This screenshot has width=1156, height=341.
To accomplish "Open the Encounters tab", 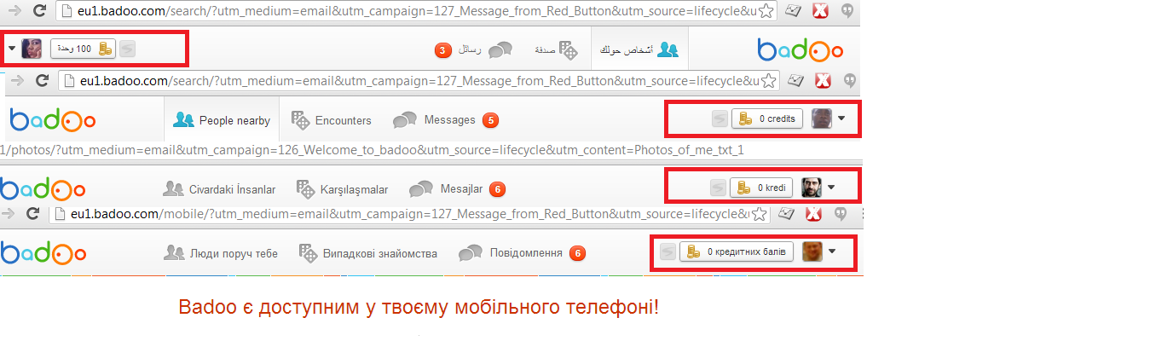I will [331, 120].
